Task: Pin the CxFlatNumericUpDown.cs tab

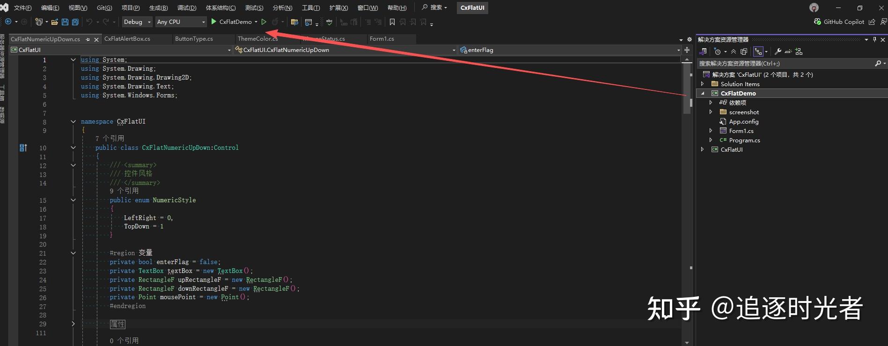Action: coord(88,39)
